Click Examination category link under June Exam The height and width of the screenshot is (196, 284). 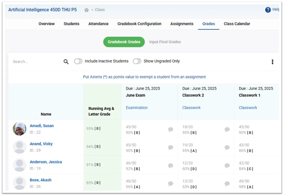point(137,108)
